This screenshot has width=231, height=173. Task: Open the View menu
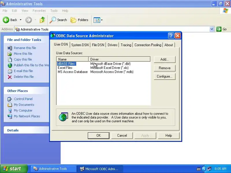[25, 11]
